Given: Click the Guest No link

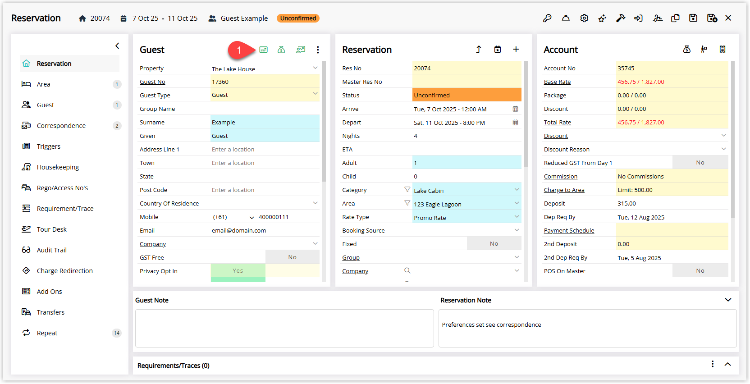Looking at the screenshot, I should [152, 82].
